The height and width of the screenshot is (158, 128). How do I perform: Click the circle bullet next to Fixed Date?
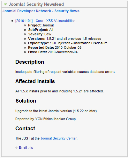(25, 52)
